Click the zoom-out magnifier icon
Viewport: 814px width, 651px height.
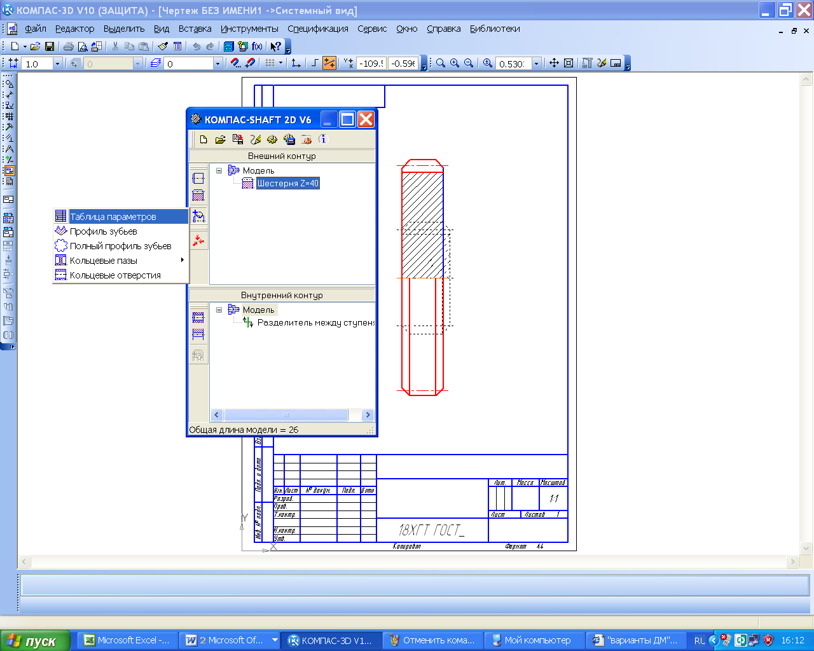point(469,63)
